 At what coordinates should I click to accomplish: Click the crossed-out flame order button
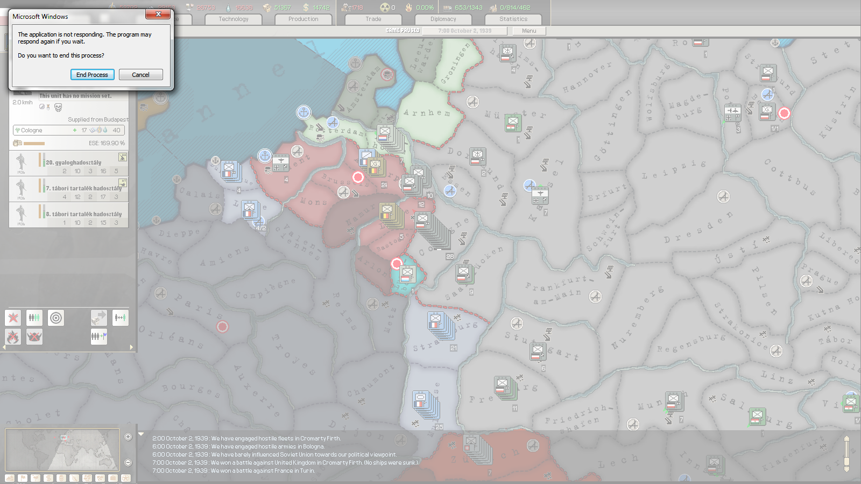(x=13, y=337)
